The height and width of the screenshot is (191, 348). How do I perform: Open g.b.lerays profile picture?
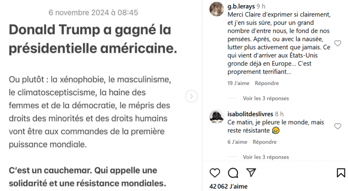[x=216, y=9]
